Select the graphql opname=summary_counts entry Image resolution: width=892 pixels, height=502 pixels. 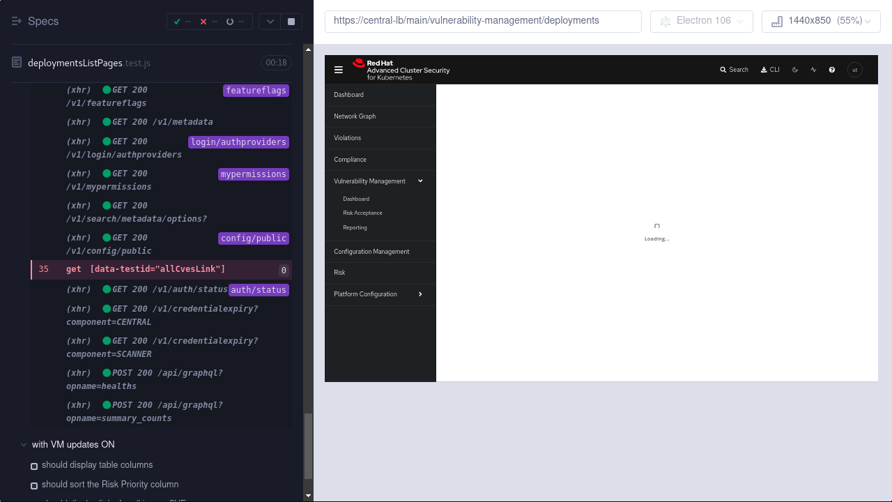click(x=161, y=411)
